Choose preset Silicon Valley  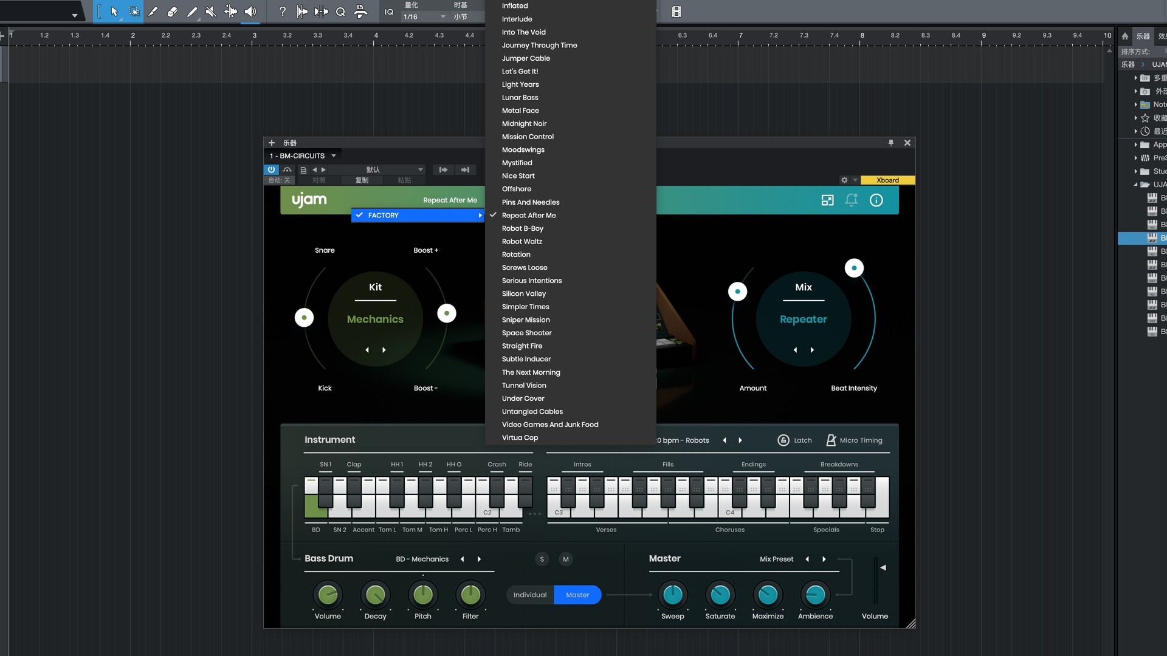pyautogui.click(x=524, y=294)
